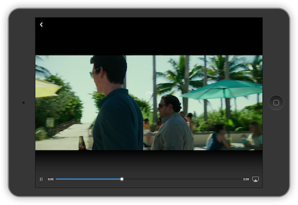Click the 2:20 duration label
Viewport: 298px width, 205px height.
(x=246, y=179)
